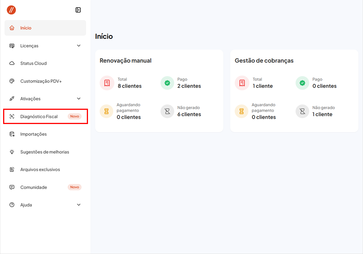Expand the Licenças submenu chevron
This screenshot has width=363, height=254.
[x=79, y=46]
